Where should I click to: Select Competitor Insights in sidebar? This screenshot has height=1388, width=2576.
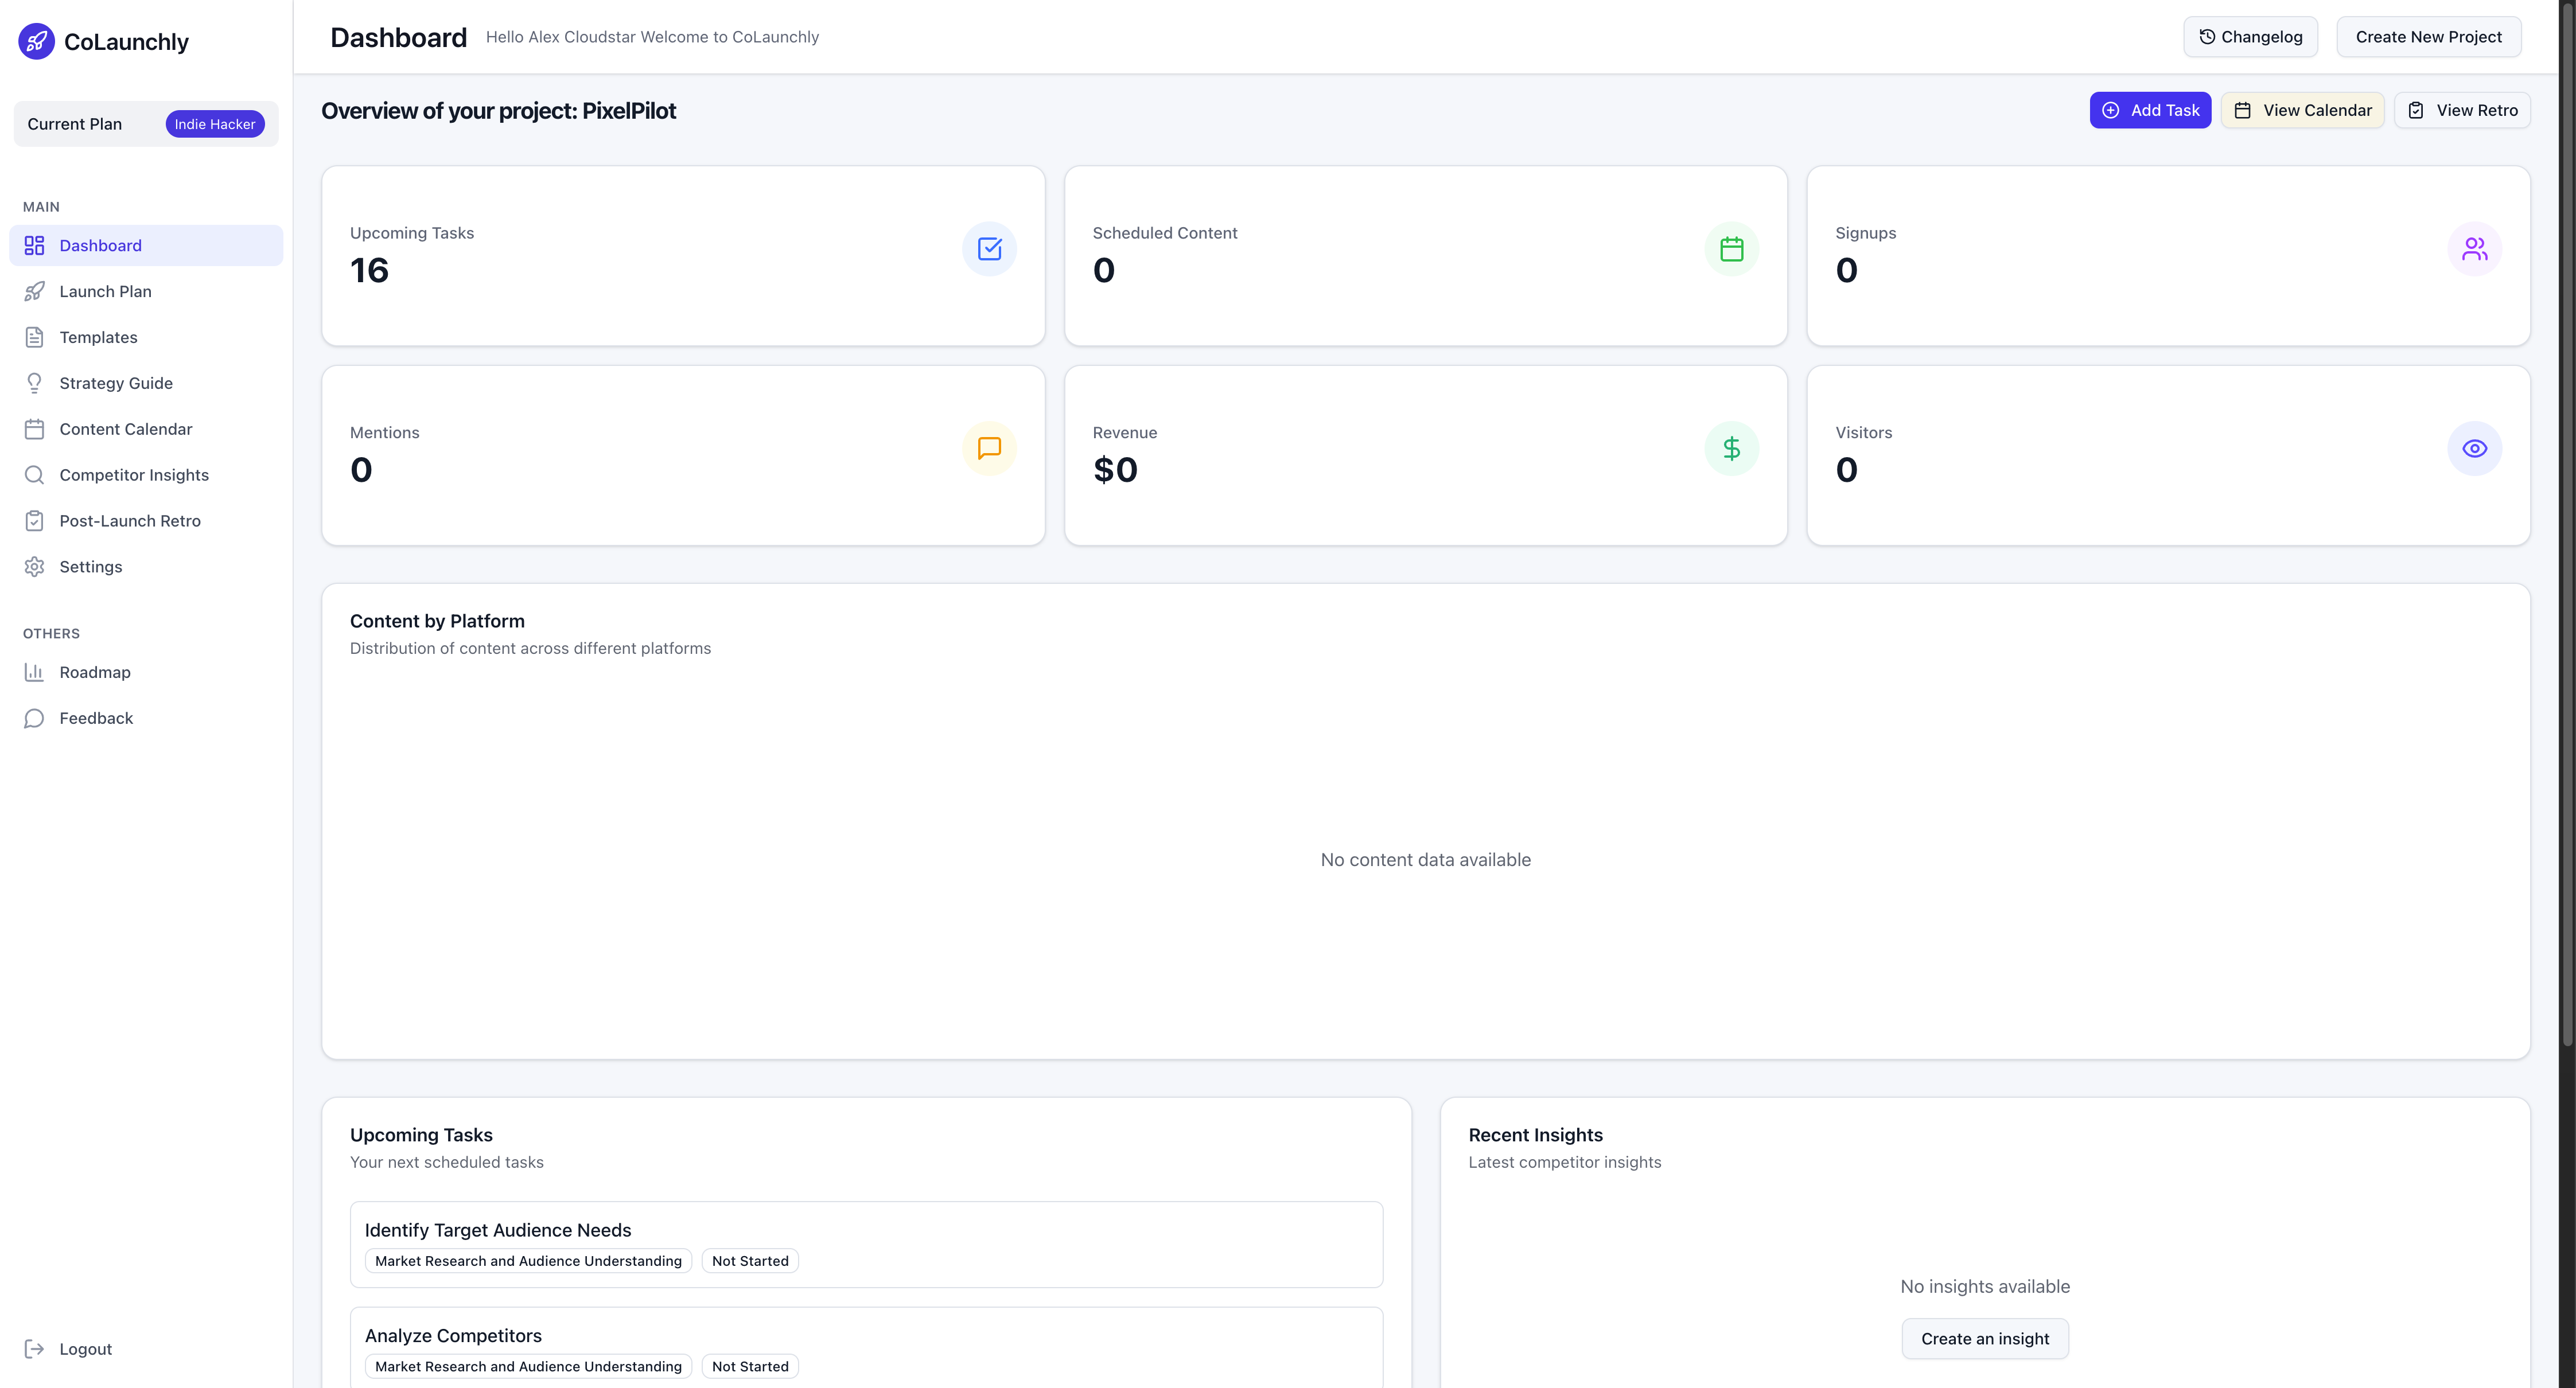coord(146,475)
